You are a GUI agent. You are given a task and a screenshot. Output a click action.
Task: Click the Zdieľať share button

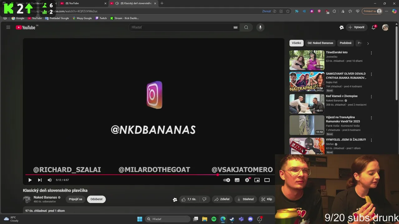pos(222,199)
